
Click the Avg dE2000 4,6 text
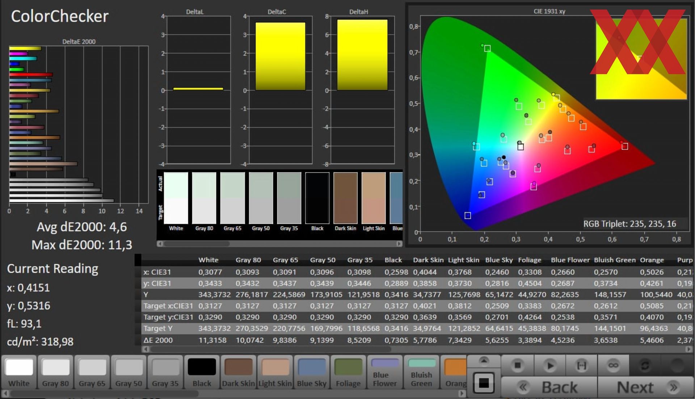click(x=82, y=227)
